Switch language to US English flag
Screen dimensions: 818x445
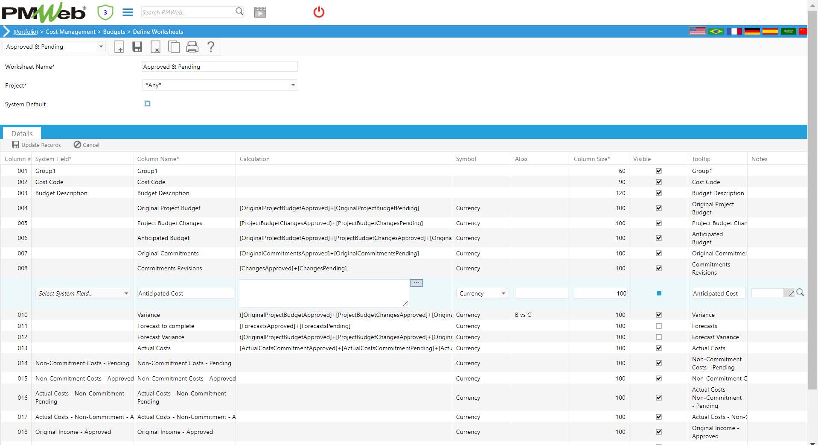pyautogui.click(x=698, y=31)
